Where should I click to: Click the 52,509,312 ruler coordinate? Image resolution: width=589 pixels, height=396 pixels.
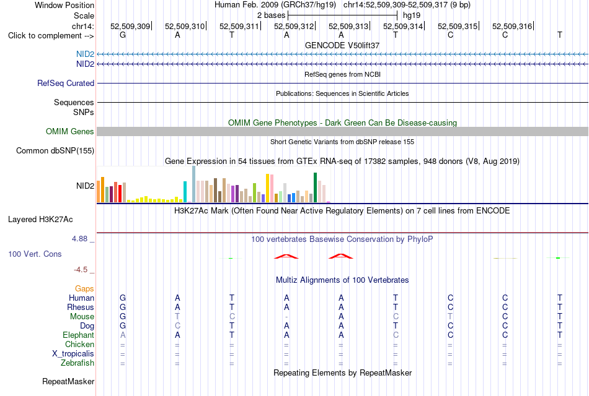(294, 26)
